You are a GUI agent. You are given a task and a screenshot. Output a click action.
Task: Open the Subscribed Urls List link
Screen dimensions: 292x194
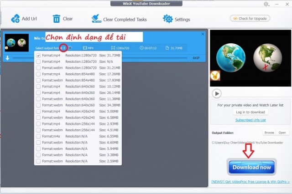coord(250,120)
